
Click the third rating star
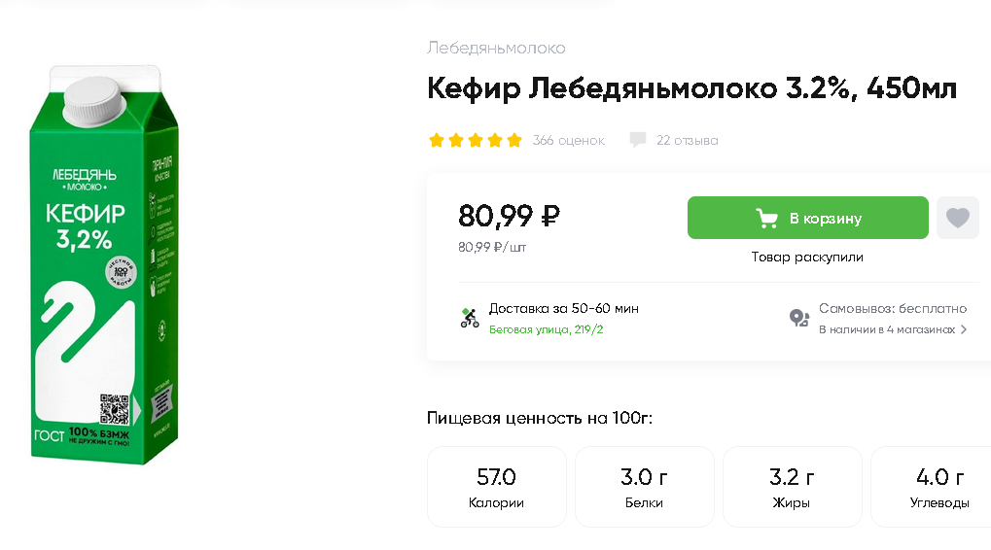point(476,140)
